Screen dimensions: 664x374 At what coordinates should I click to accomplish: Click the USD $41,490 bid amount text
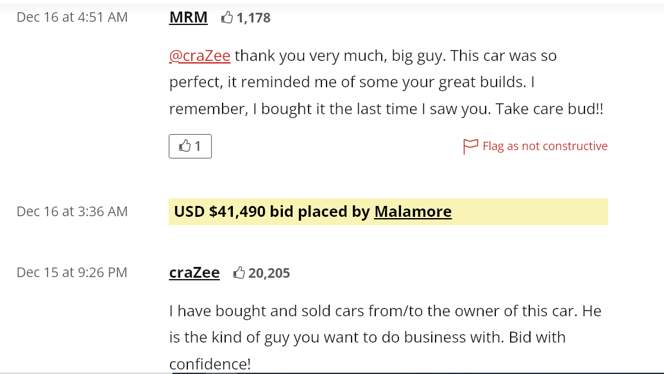pyautogui.click(x=219, y=212)
